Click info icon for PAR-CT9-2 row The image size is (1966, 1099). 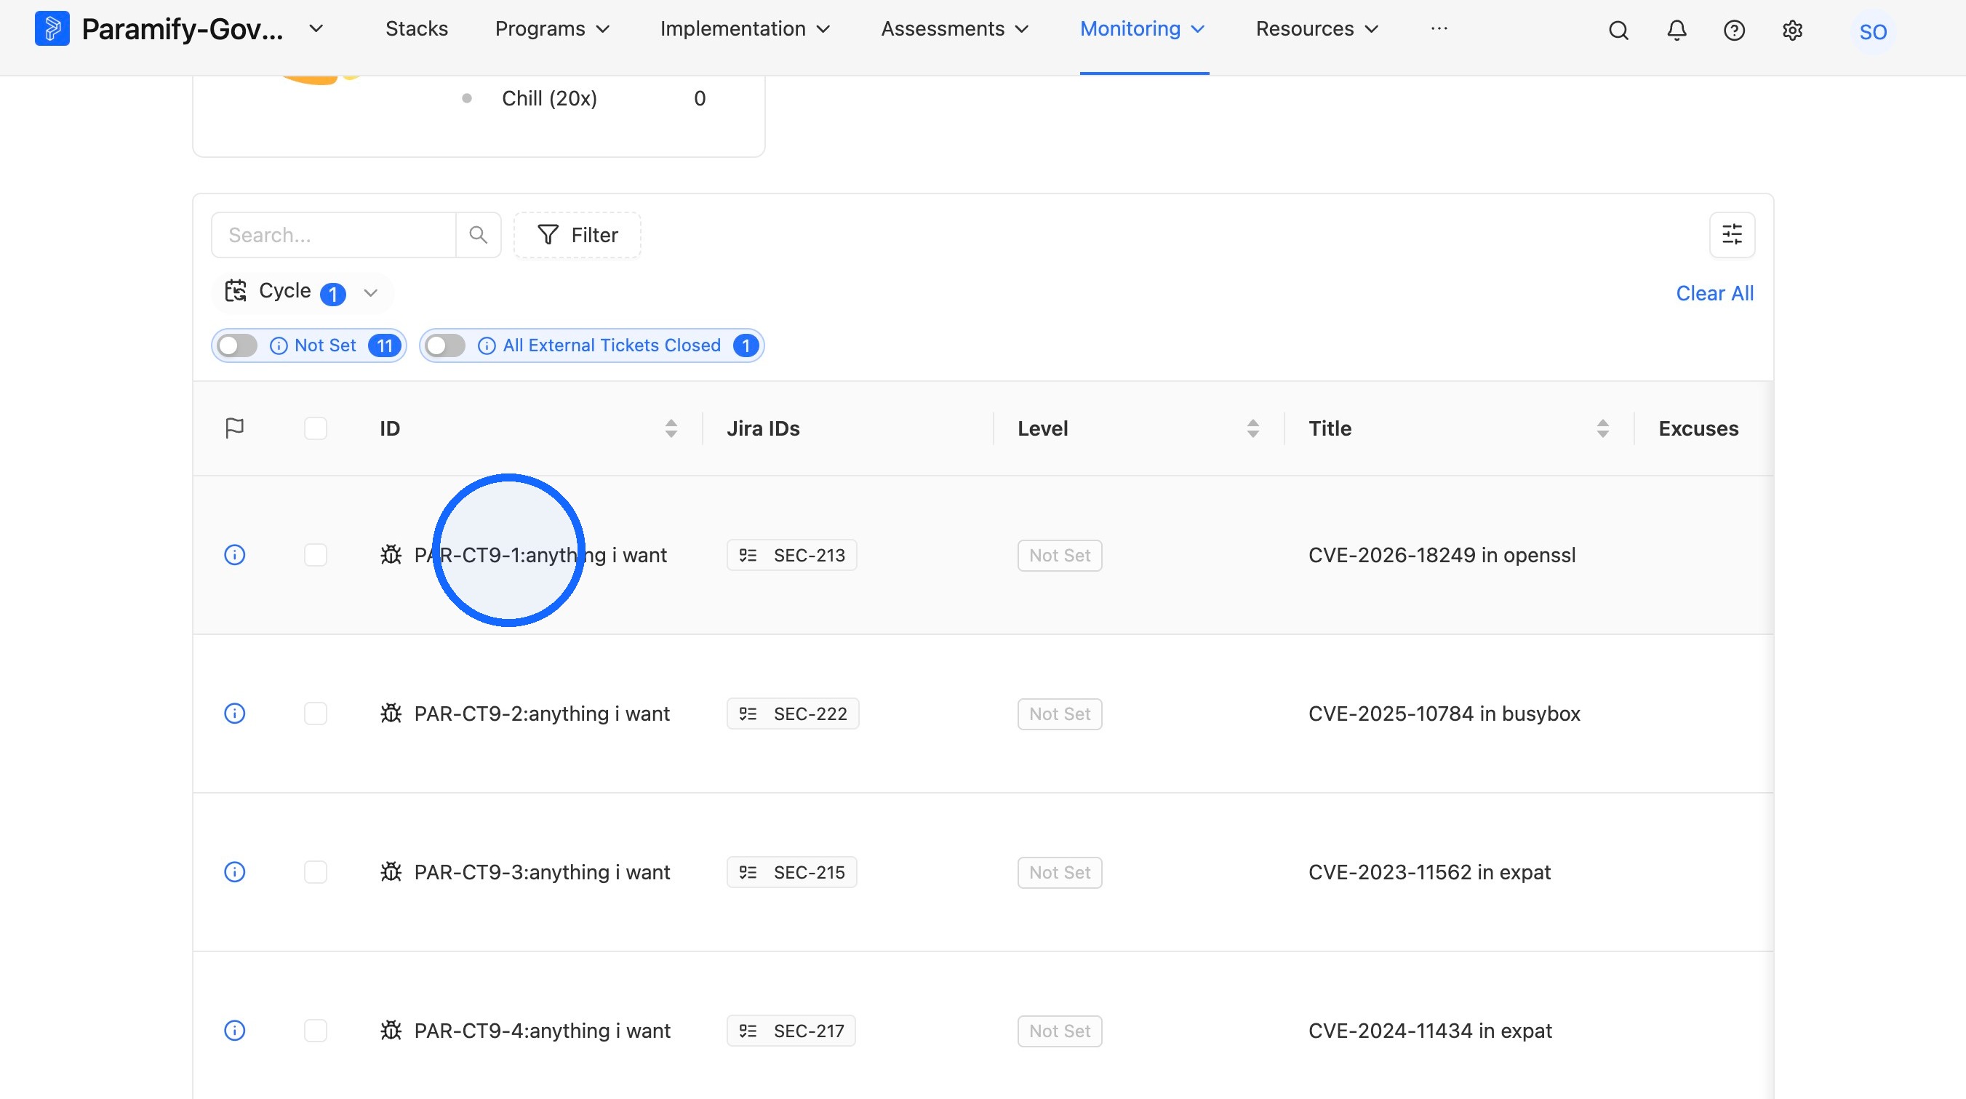tap(234, 714)
